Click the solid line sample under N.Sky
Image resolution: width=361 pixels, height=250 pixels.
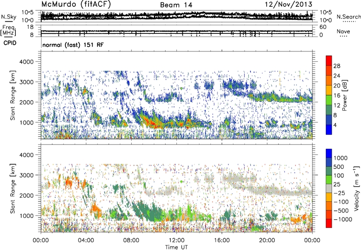click(9, 22)
